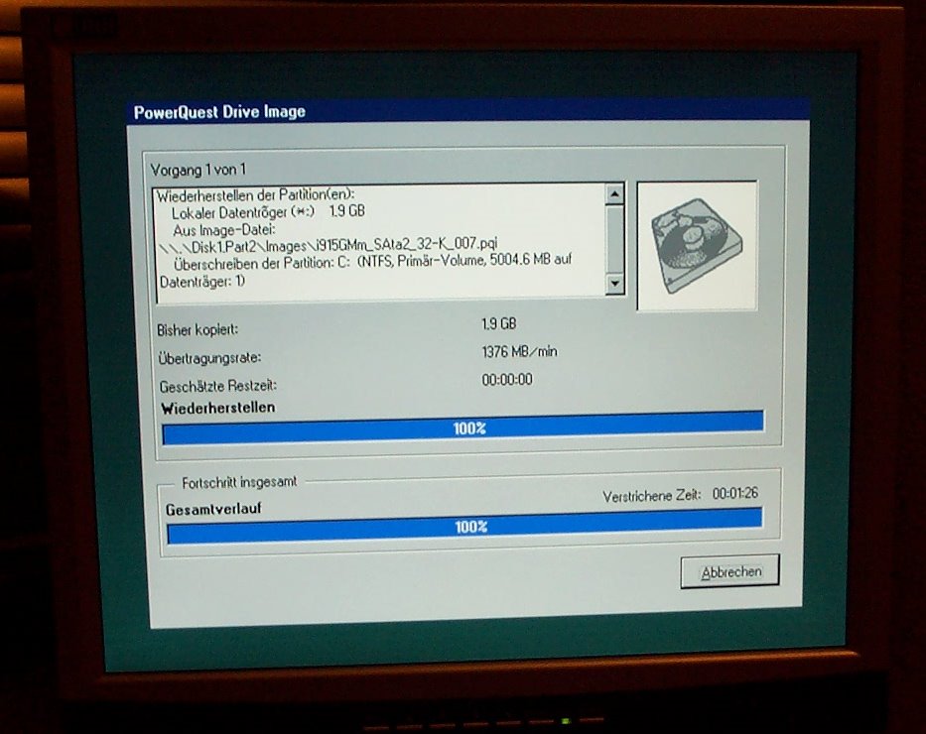Click the 'Bisher kopiert:' label
The image size is (926, 734).
(x=198, y=330)
